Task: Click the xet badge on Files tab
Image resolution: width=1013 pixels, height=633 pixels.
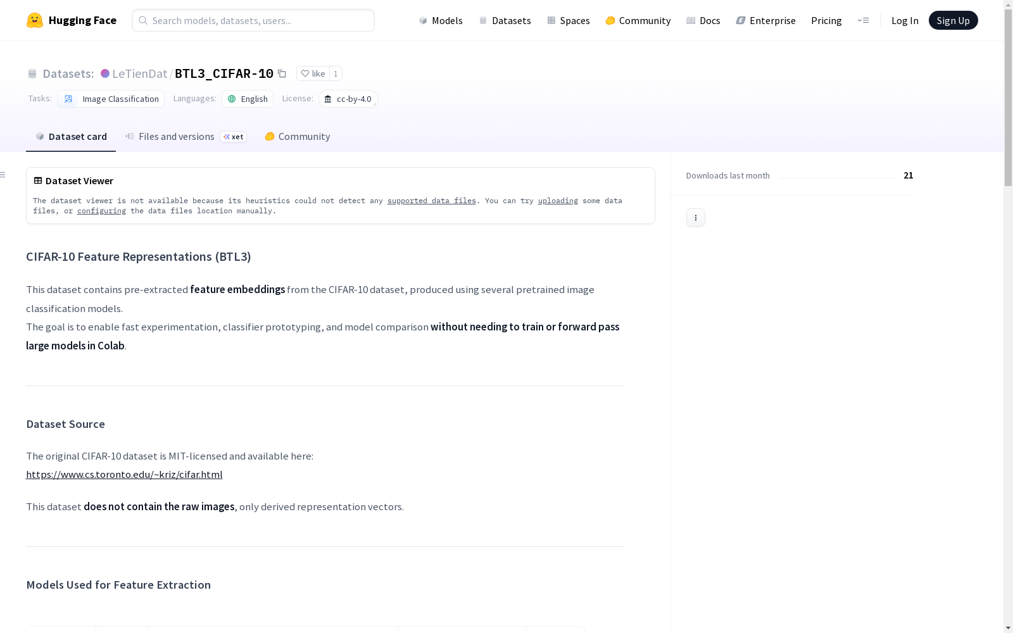Action: click(x=234, y=137)
